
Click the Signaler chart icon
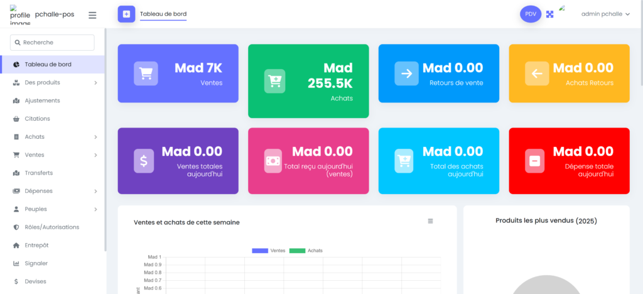pyautogui.click(x=16, y=263)
